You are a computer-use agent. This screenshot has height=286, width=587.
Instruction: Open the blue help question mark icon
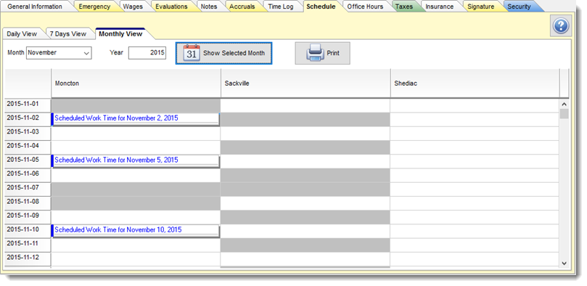(x=561, y=26)
